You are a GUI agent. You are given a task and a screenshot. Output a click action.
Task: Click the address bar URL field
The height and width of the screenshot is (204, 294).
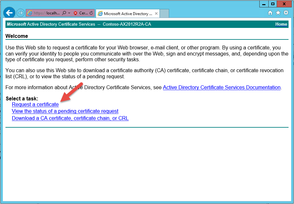tap(47, 13)
